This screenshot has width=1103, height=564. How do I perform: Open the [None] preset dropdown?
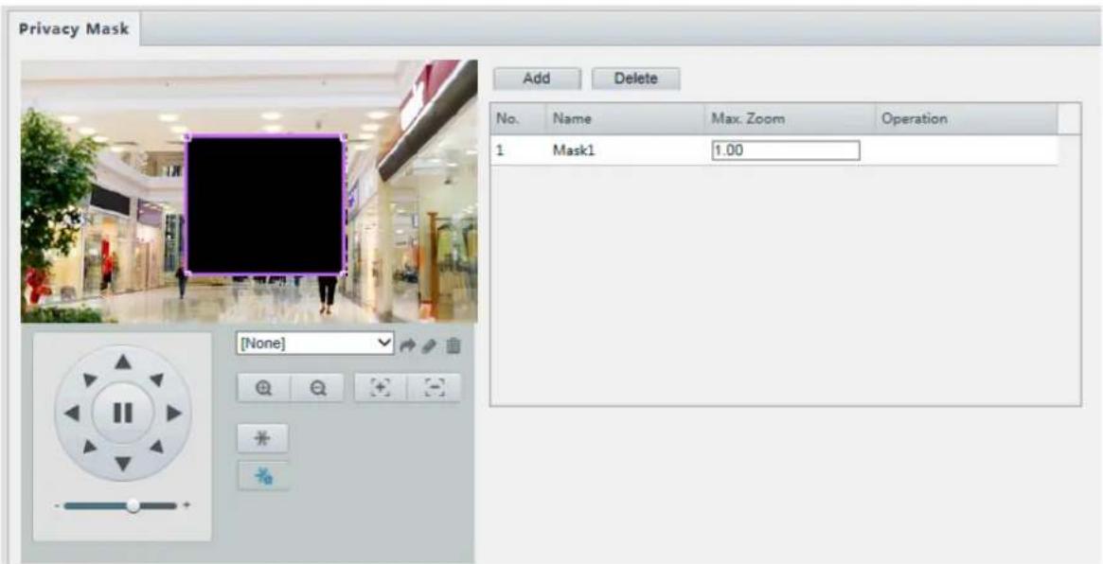315,344
